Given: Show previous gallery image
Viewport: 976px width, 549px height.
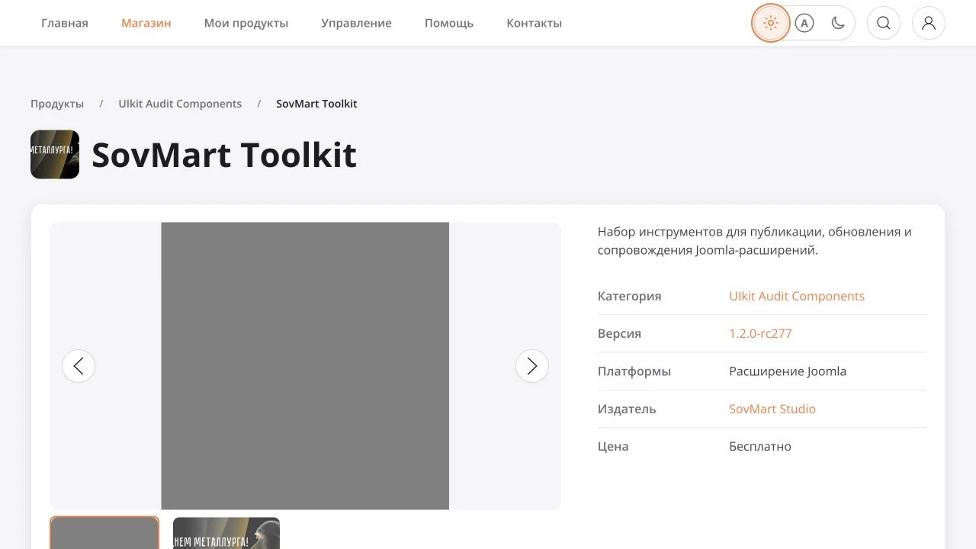Looking at the screenshot, I should tap(79, 366).
